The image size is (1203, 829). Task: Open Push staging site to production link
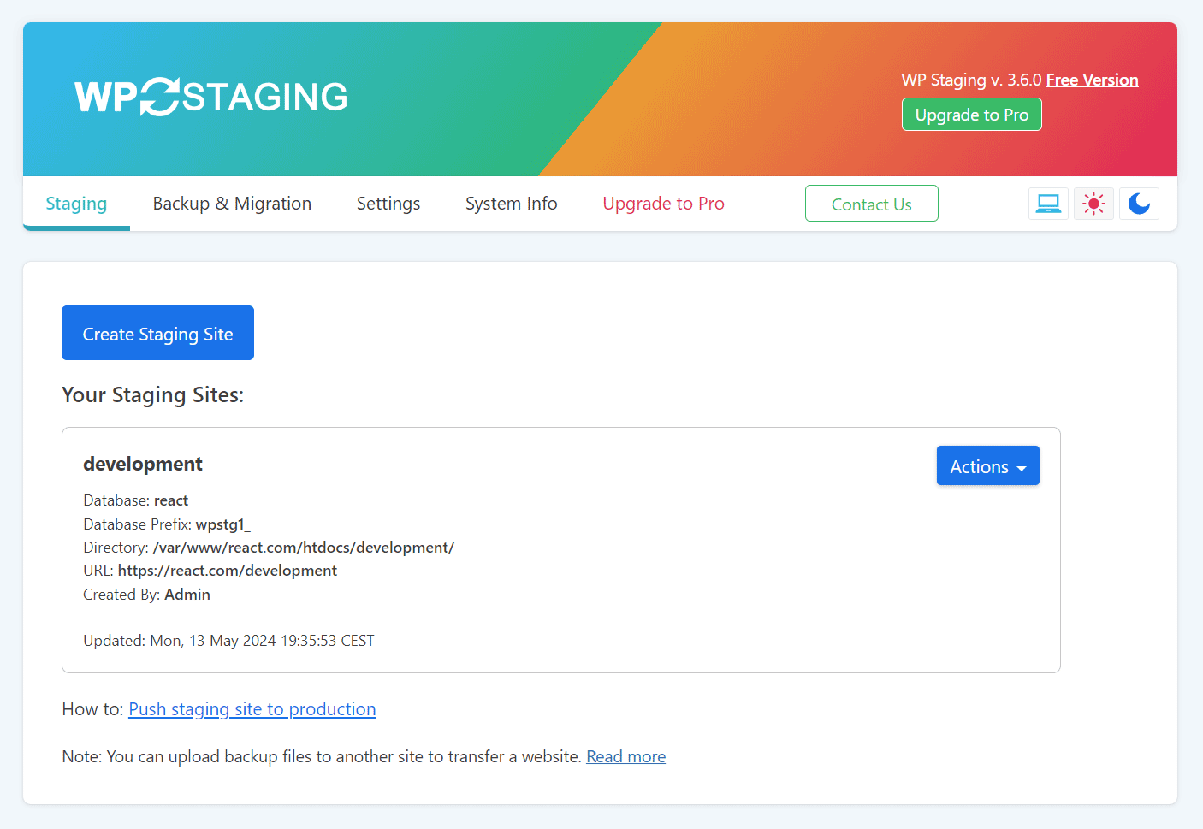coord(252,709)
